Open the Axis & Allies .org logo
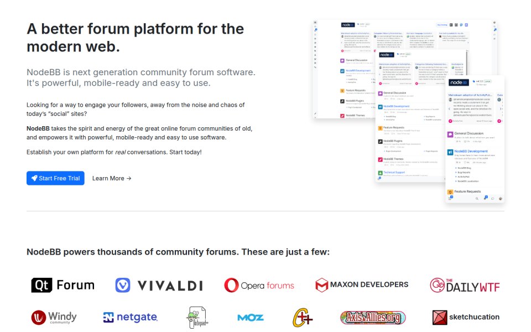The height and width of the screenshot is (332, 531). [x=373, y=318]
